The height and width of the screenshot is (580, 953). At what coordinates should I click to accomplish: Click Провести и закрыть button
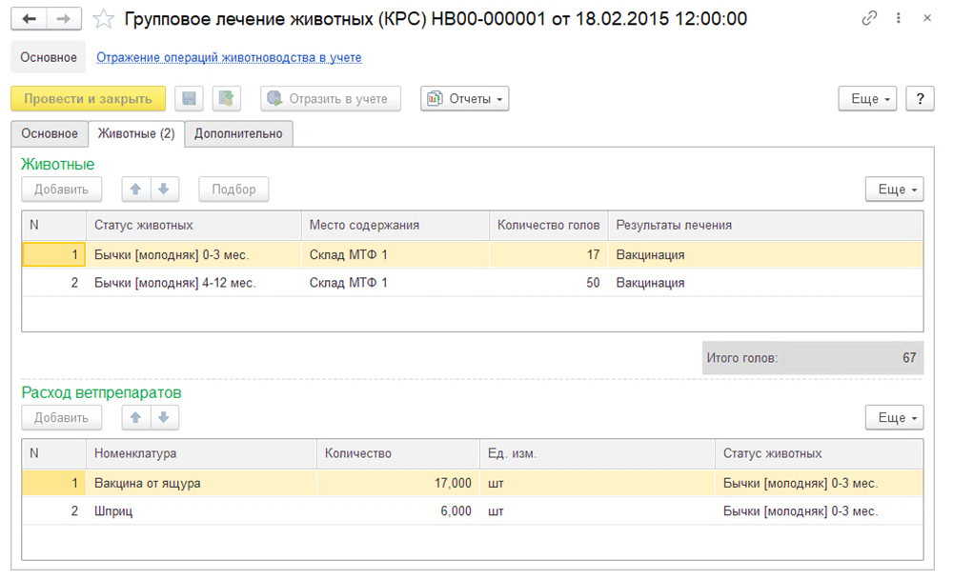pos(88,98)
